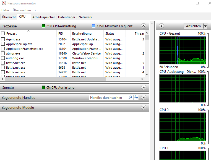Screen dimensions: 211x160
Task: Click the 0% CPU-Auslastung label in Dienste
Action: [60, 87]
